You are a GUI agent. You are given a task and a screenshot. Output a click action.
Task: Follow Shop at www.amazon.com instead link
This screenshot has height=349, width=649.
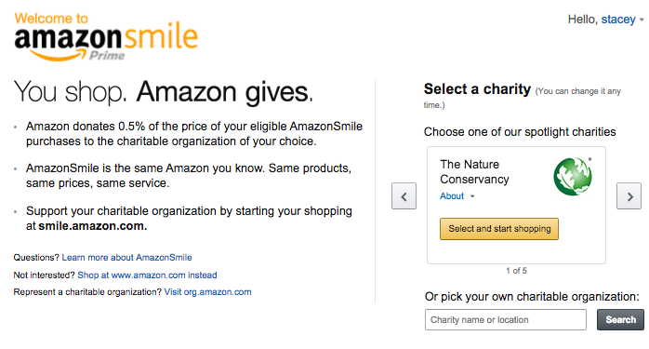[147, 275]
